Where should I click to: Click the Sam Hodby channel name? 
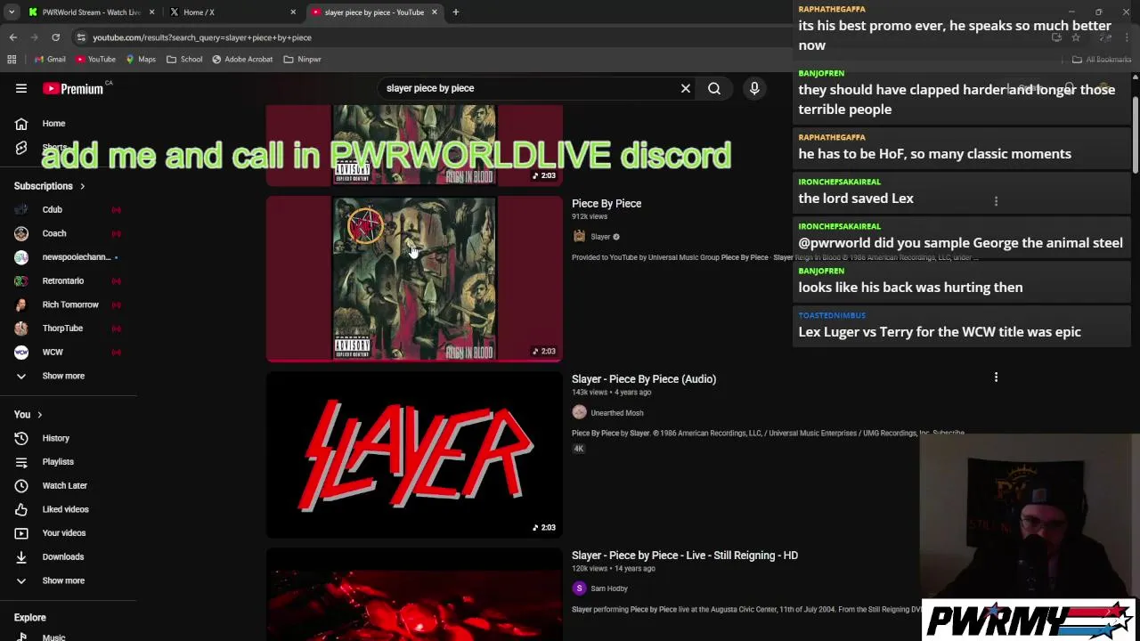point(609,588)
